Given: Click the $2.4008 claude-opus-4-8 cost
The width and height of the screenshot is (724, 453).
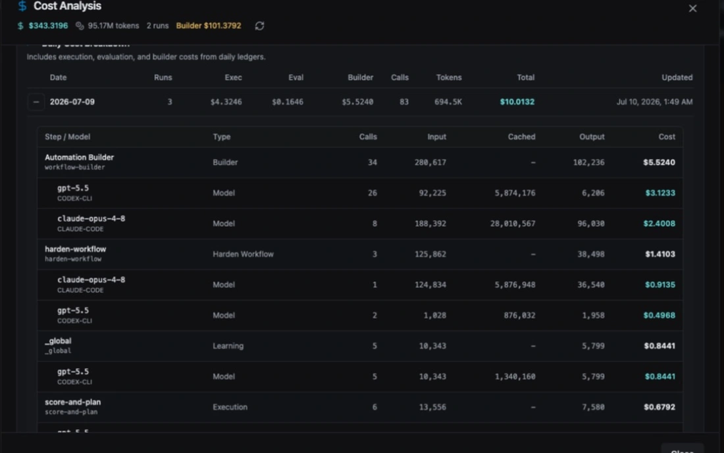Looking at the screenshot, I should click(x=659, y=224).
